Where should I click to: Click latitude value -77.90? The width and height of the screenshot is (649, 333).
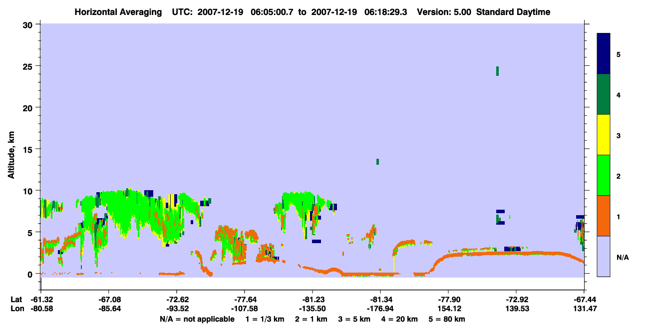448,300
